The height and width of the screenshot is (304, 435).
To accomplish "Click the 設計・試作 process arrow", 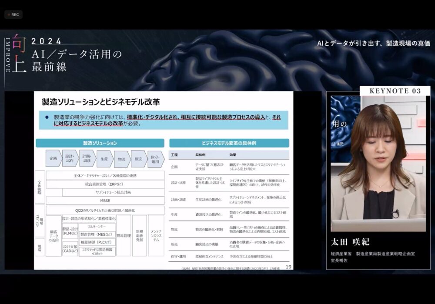I will (70, 159).
